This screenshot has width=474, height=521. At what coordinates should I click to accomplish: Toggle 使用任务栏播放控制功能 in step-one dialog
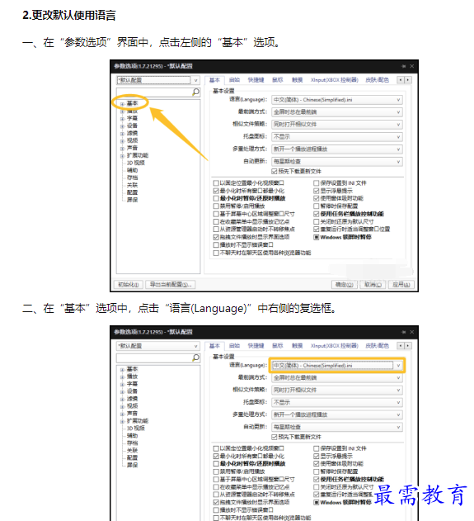pyautogui.click(x=316, y=214)
